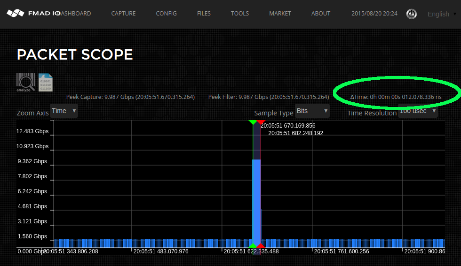Open the Zoom Axis Time dropdown
The image size is (461, 266).
(x=64, y=111)
